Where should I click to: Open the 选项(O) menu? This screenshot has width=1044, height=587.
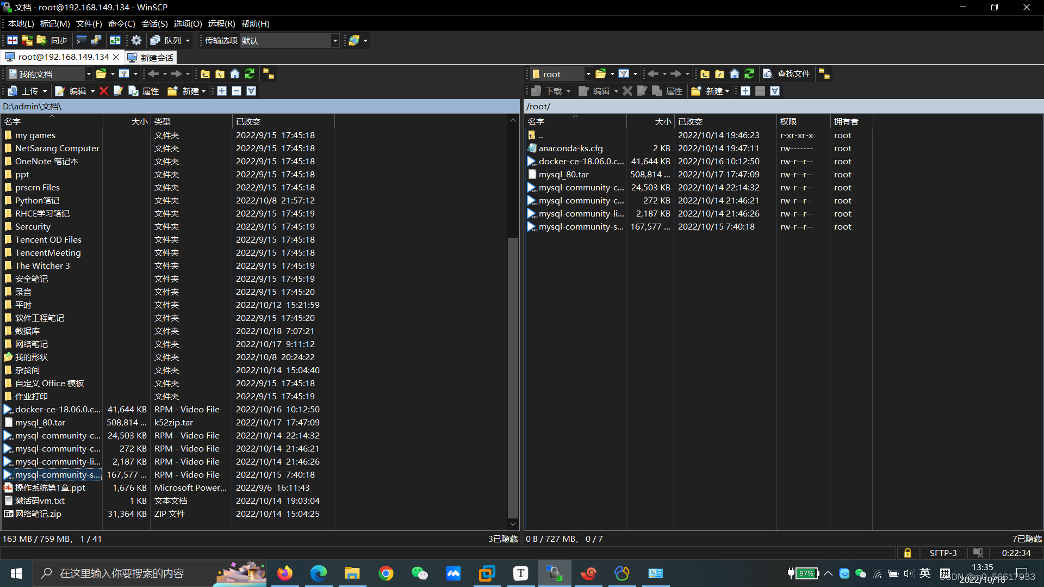[188, 24]
